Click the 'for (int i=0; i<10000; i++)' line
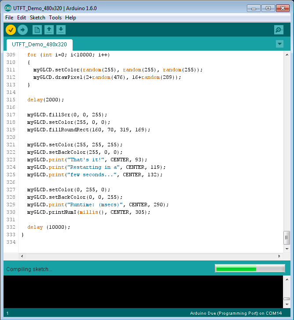The height and width of the screenshot is (320, 294). pyautogui.click(x=69, y=55)
